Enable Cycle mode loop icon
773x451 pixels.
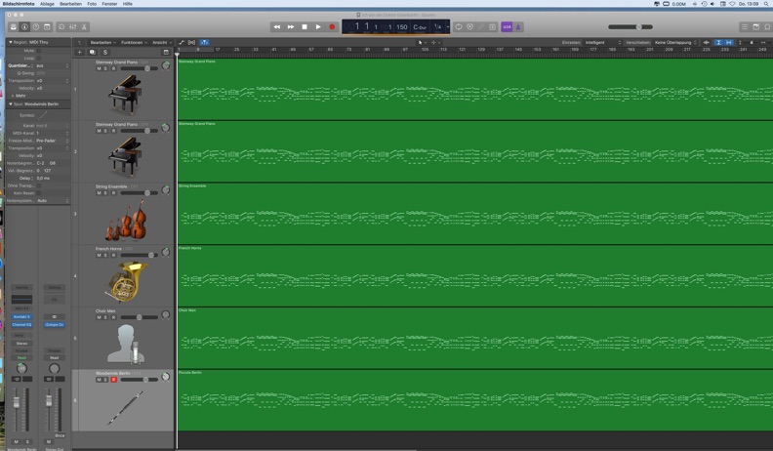point(459,27)
